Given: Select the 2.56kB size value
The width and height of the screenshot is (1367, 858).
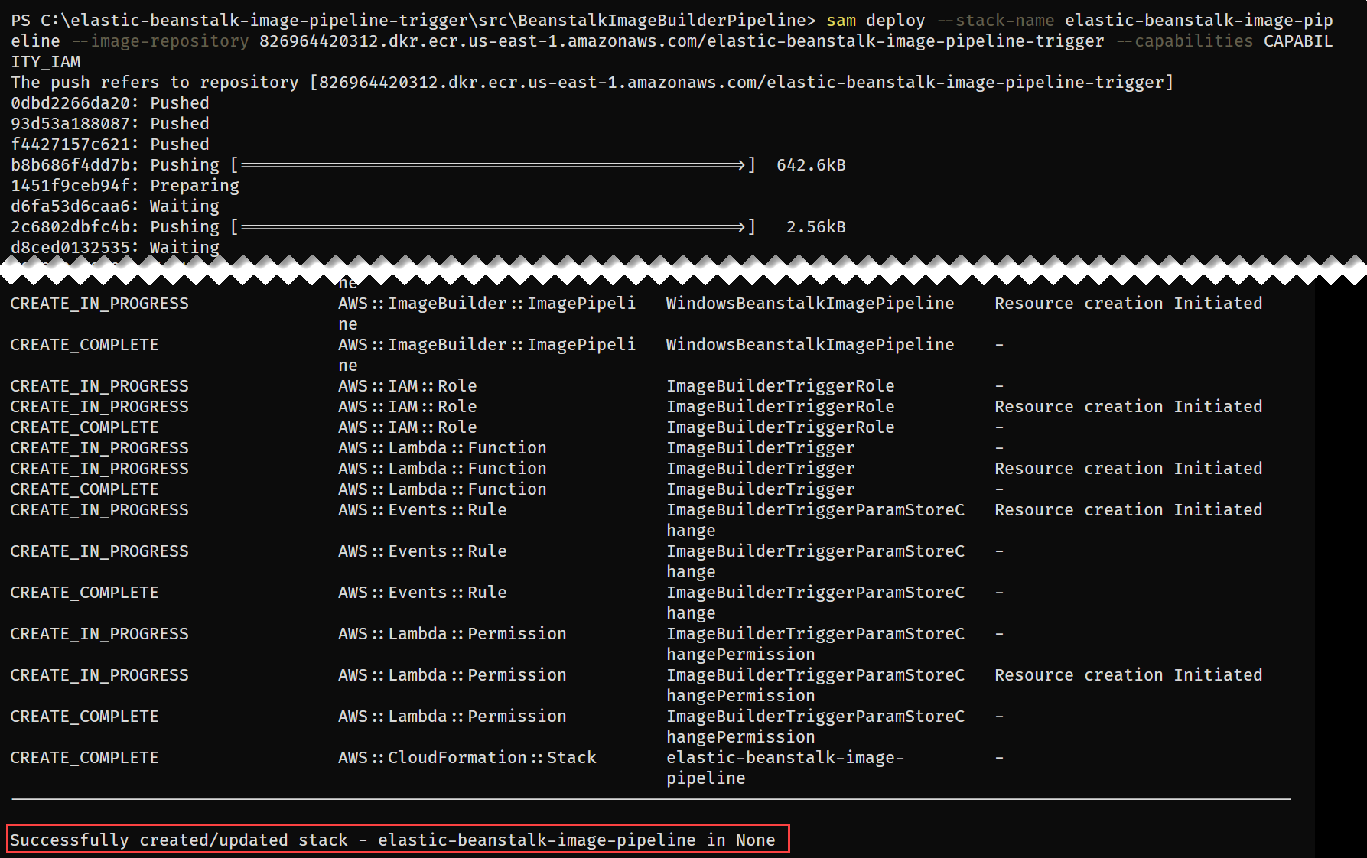Looking at the screenshot, I should [x=815, y=226].
